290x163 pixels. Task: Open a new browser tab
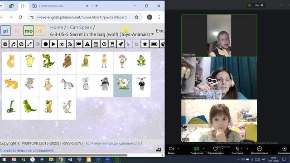(x=97, y=6)
